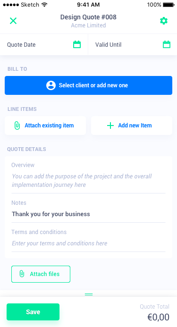177x327 pixels.
Task: Click the plus icon for new item
Action: point(110,126)
